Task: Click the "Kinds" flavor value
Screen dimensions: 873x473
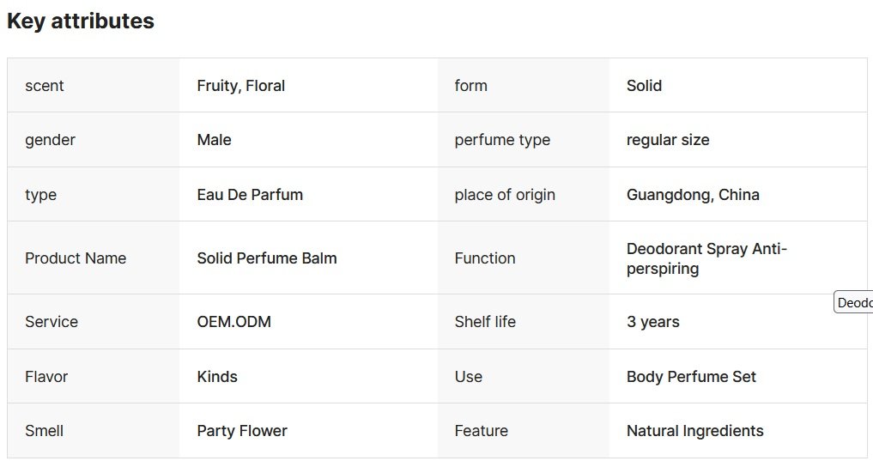Action: click(217, 377)
